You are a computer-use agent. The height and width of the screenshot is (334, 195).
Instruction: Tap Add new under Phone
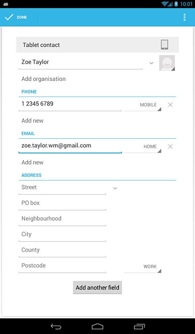click(32, 121)
